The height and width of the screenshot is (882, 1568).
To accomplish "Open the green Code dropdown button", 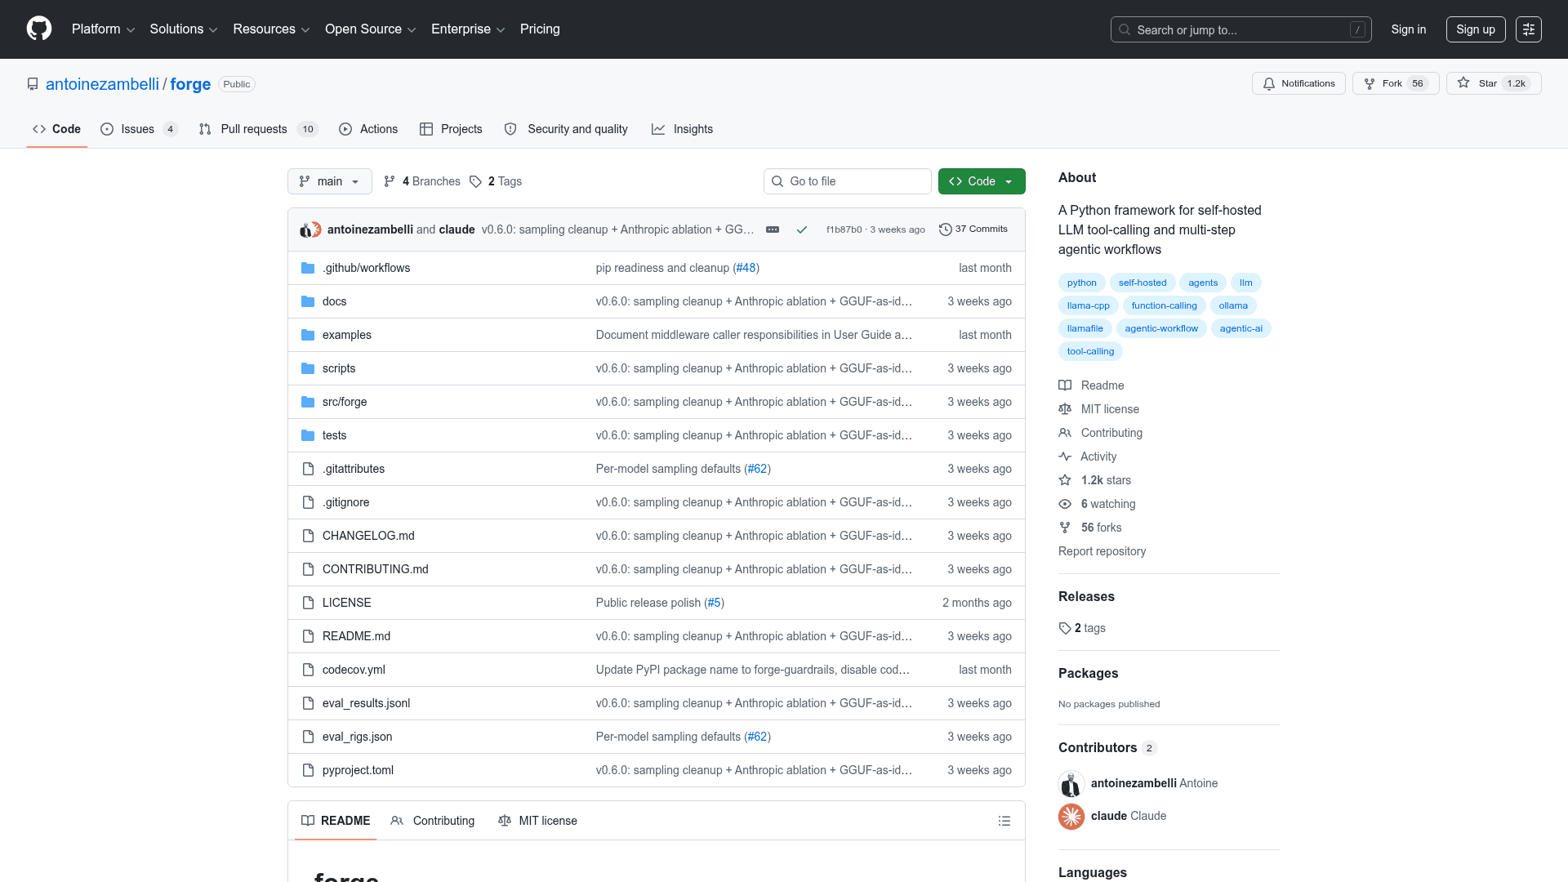I will pyautogui.click(x=982, y=181).
